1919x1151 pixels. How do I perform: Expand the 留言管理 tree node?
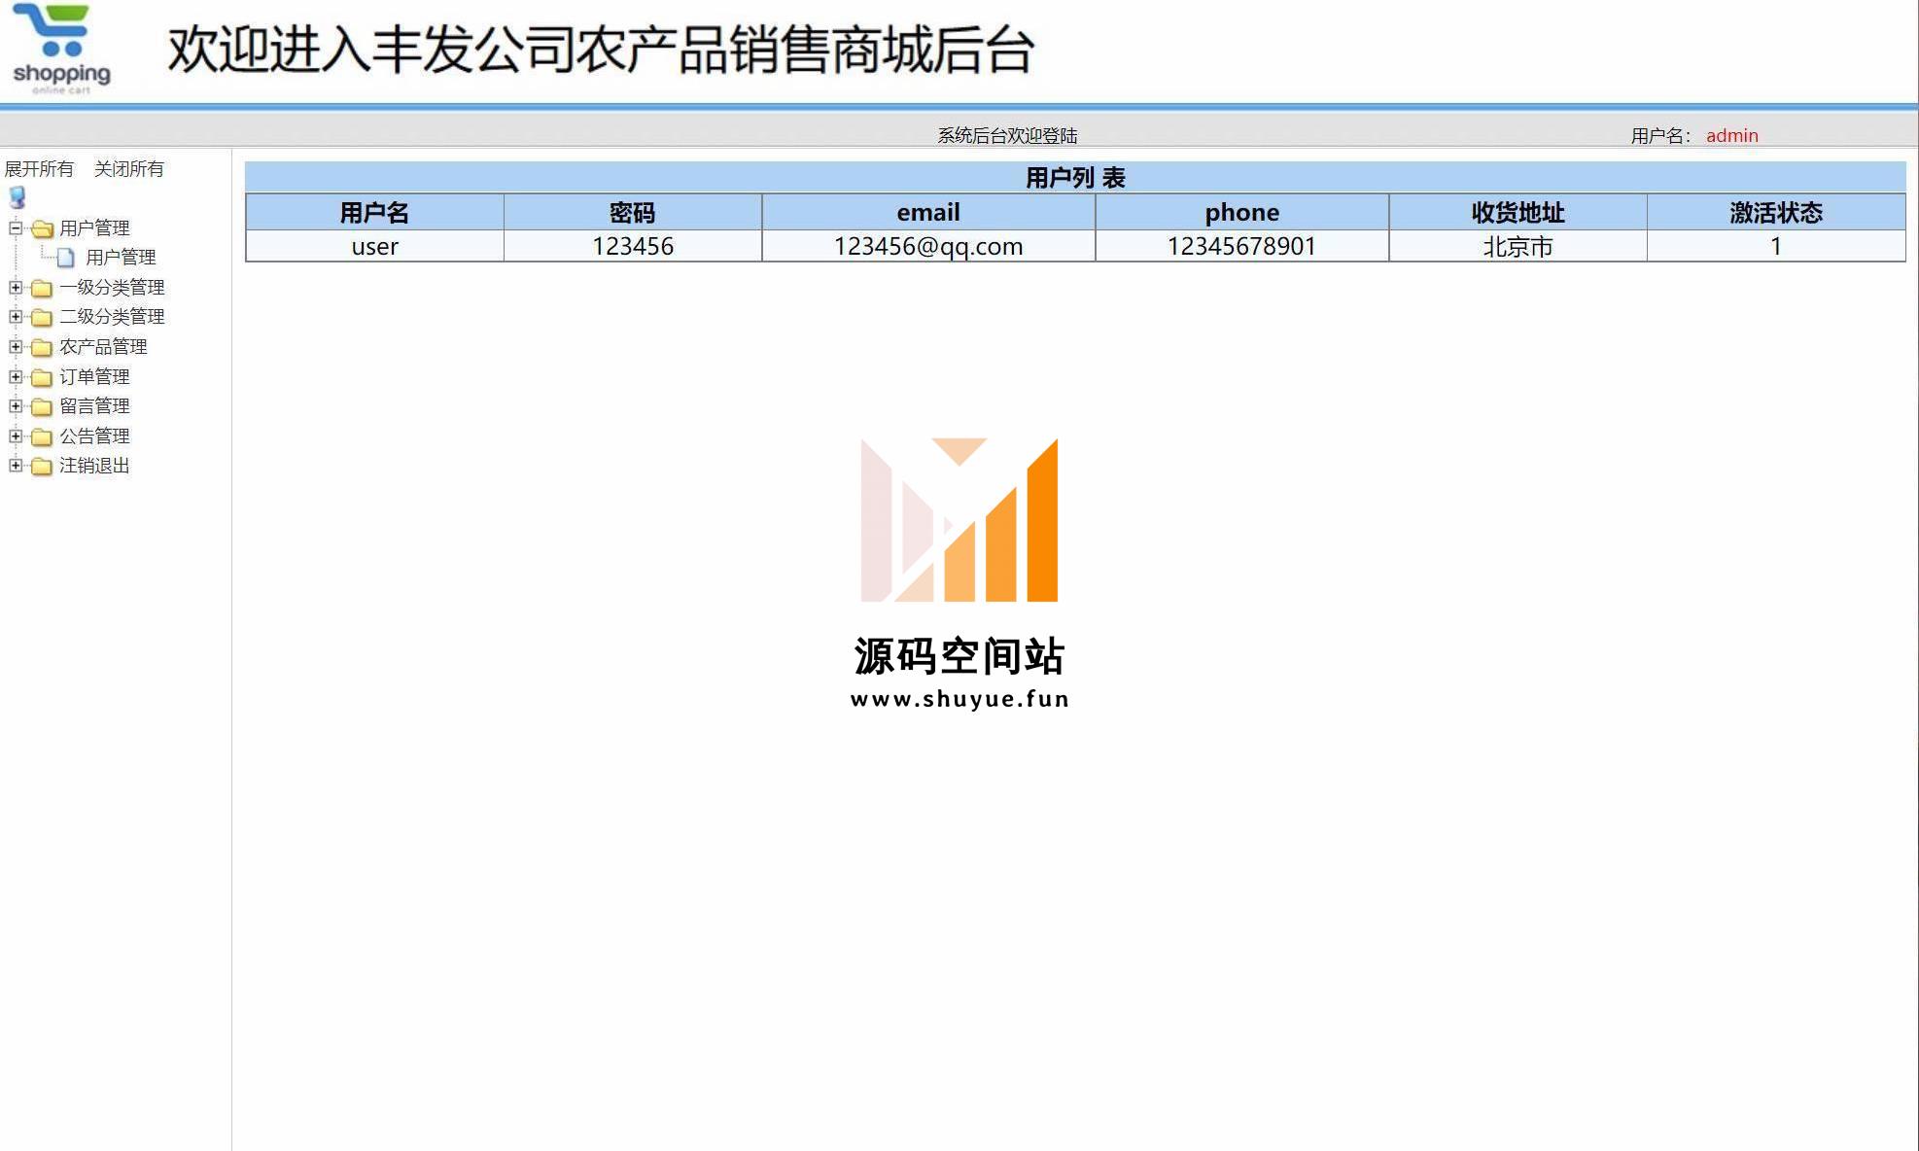[16, 406]
